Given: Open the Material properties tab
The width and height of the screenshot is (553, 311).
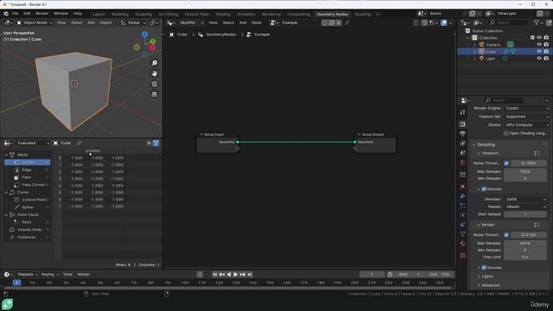Looking at the screenshot, I should pyautogui.click(x=463, y=244).
